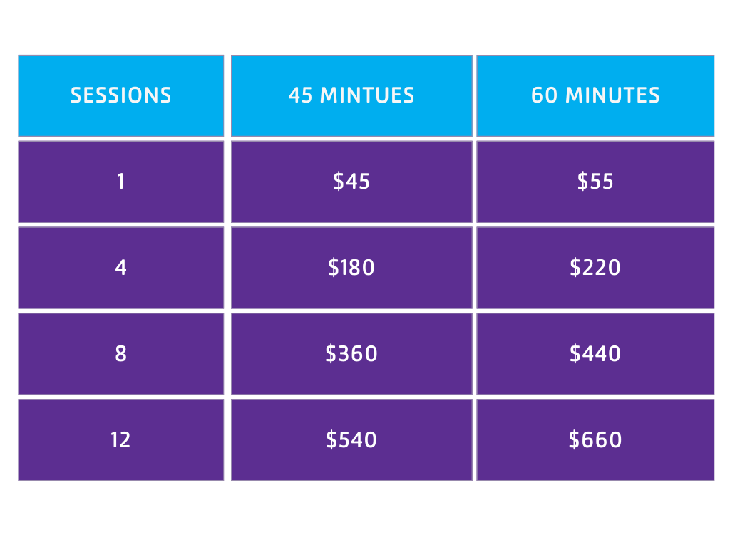Click the 12 sessions row label
Viewport: 730px width, 547px height.
(120, 440)
